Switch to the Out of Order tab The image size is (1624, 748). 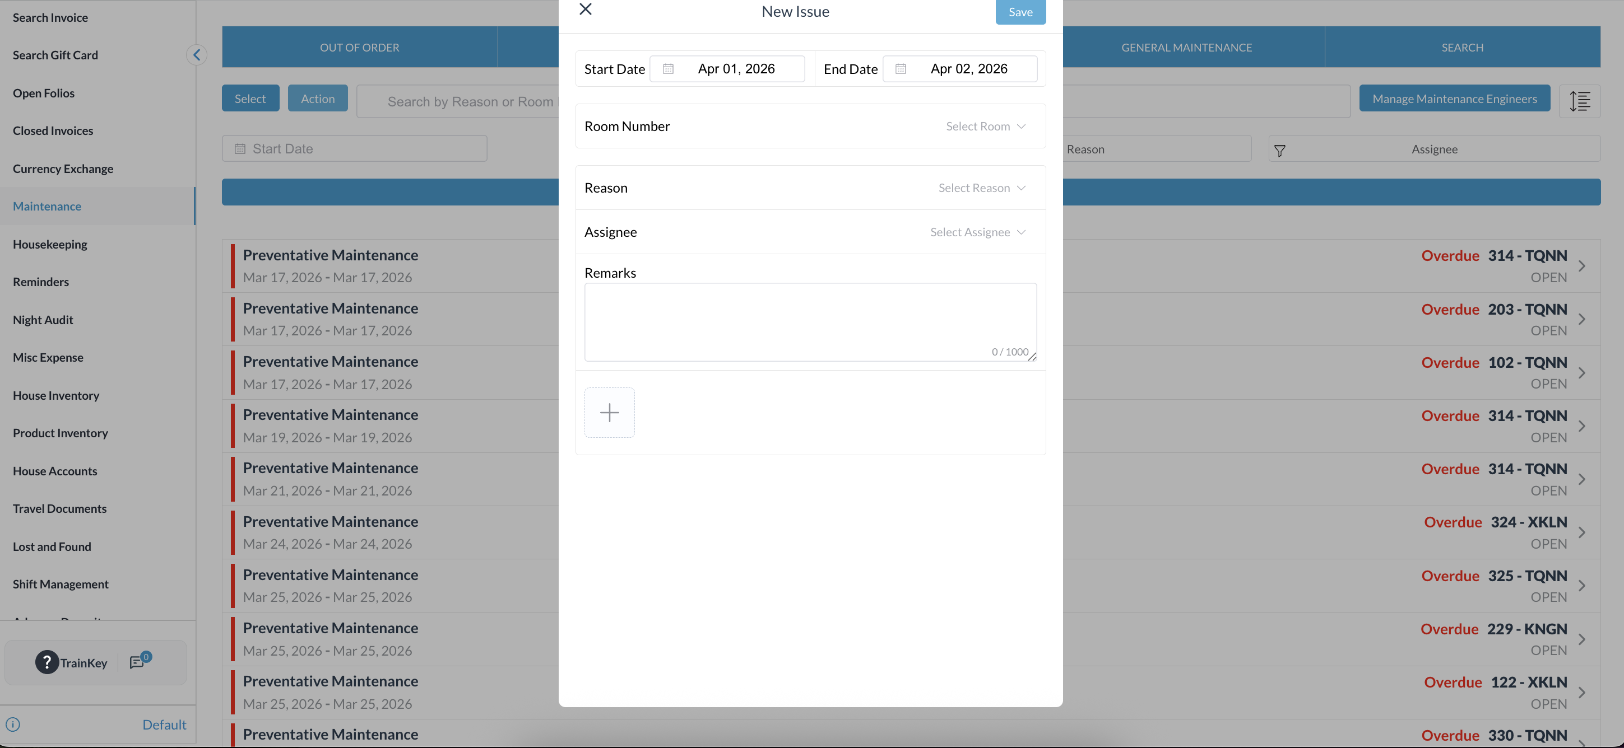pyautogui.click(x=359, y=48)
